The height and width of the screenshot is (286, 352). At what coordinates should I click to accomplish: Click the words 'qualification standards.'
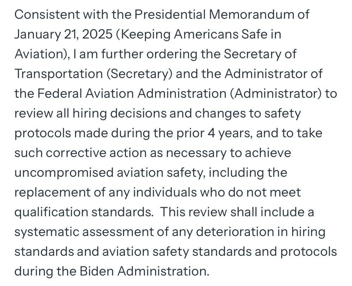84,212
